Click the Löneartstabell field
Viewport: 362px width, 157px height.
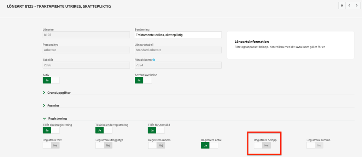(178, 50)
